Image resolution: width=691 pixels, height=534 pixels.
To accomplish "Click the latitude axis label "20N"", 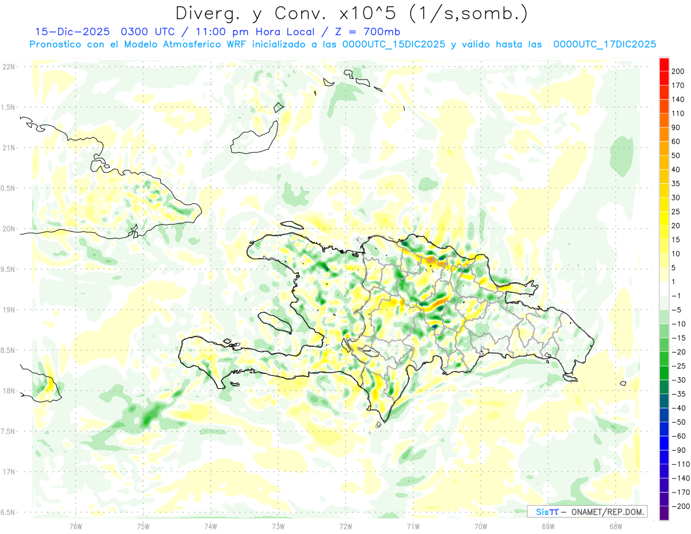I will coord(9,229).
